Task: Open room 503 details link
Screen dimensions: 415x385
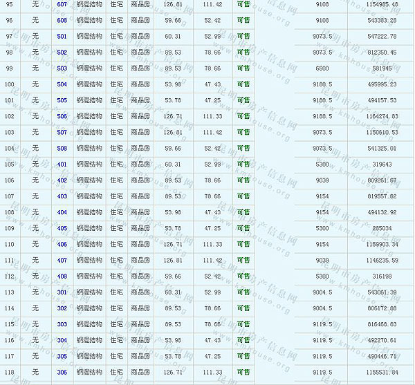Action: point(62,68)
